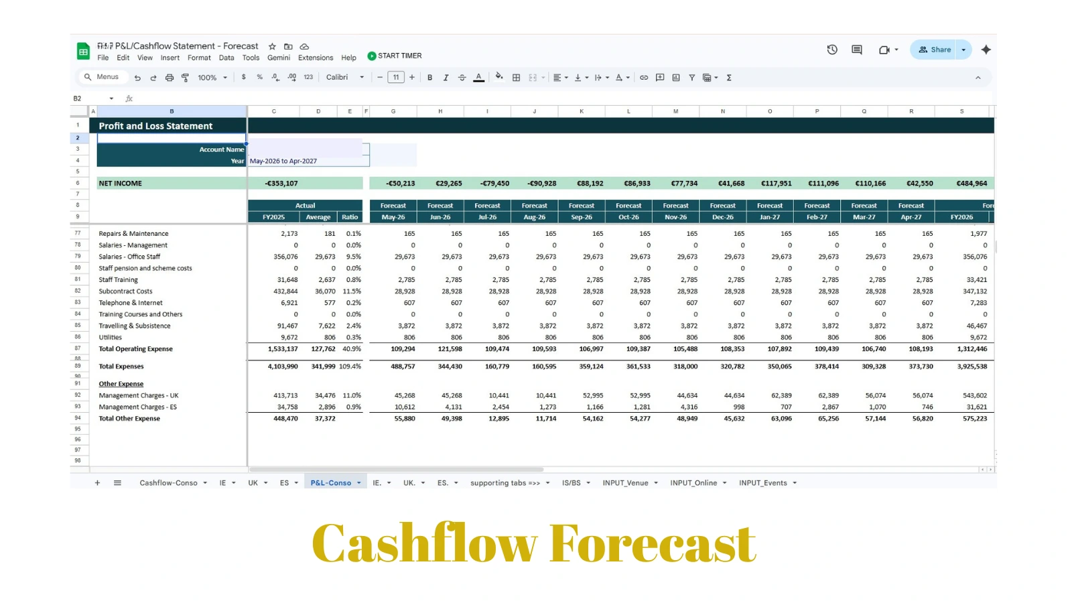This screenshot has width=1072, height=603.
Task: Open the comments panel icon
Action: [857, 50]
